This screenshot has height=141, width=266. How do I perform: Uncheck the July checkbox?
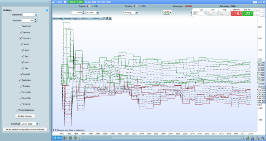click(x=23, y=68)
